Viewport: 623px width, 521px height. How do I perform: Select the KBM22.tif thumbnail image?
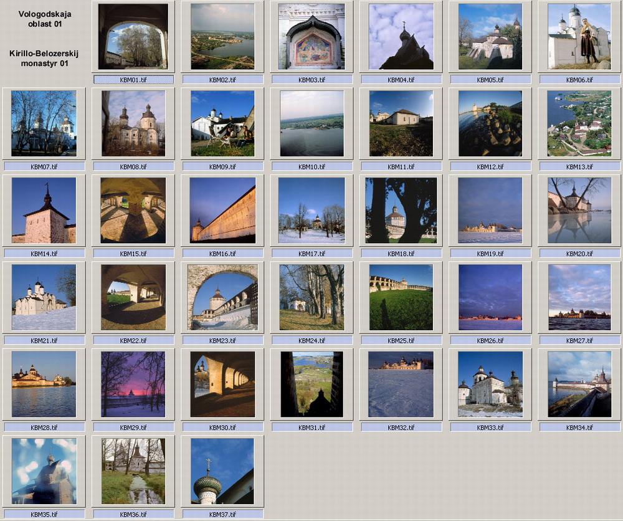[x=133, y=297]
